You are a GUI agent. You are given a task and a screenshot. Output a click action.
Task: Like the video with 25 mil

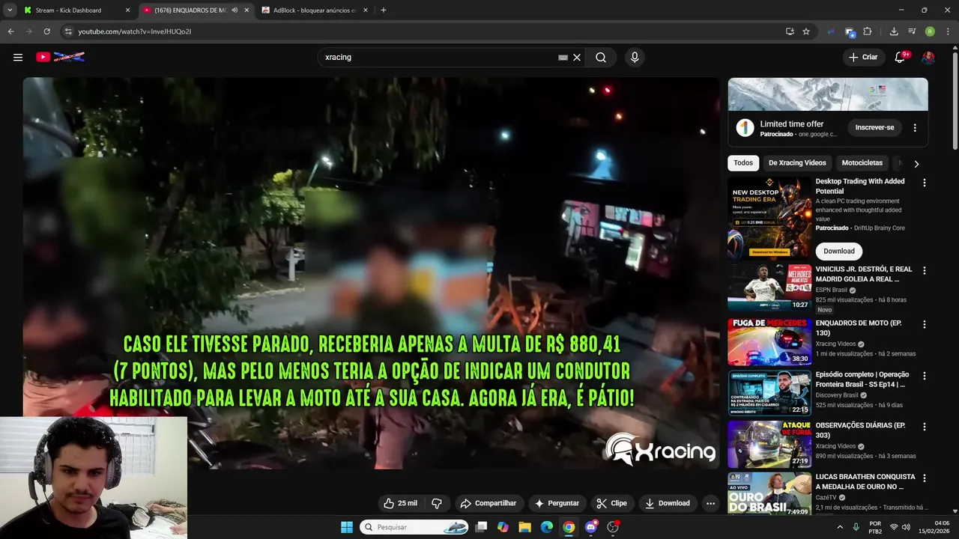coord(401,503)
